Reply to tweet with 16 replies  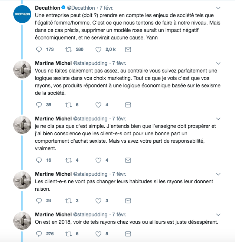pos(39,160)
